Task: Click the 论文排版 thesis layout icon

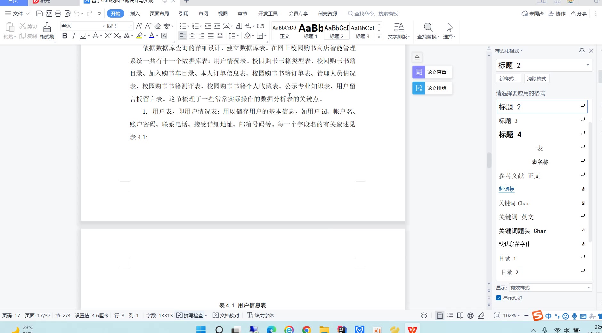Action: pyautogui.click(x=419, y=88)
